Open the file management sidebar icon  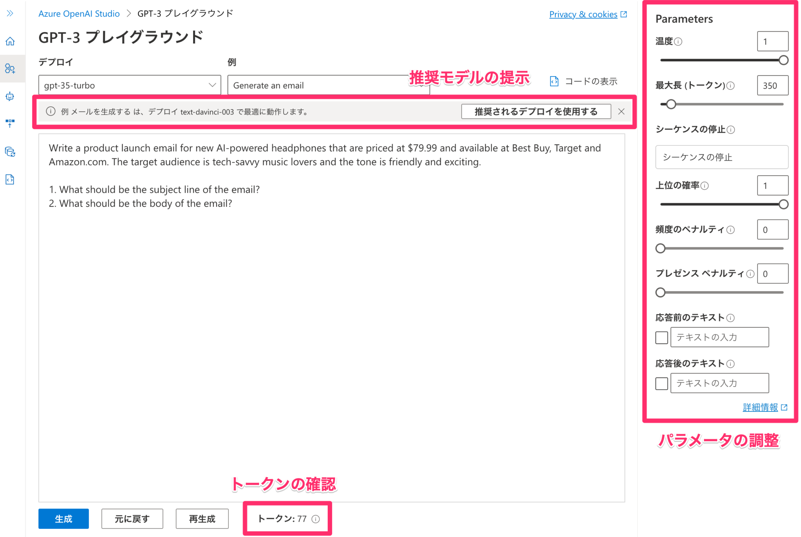(10, 179)
